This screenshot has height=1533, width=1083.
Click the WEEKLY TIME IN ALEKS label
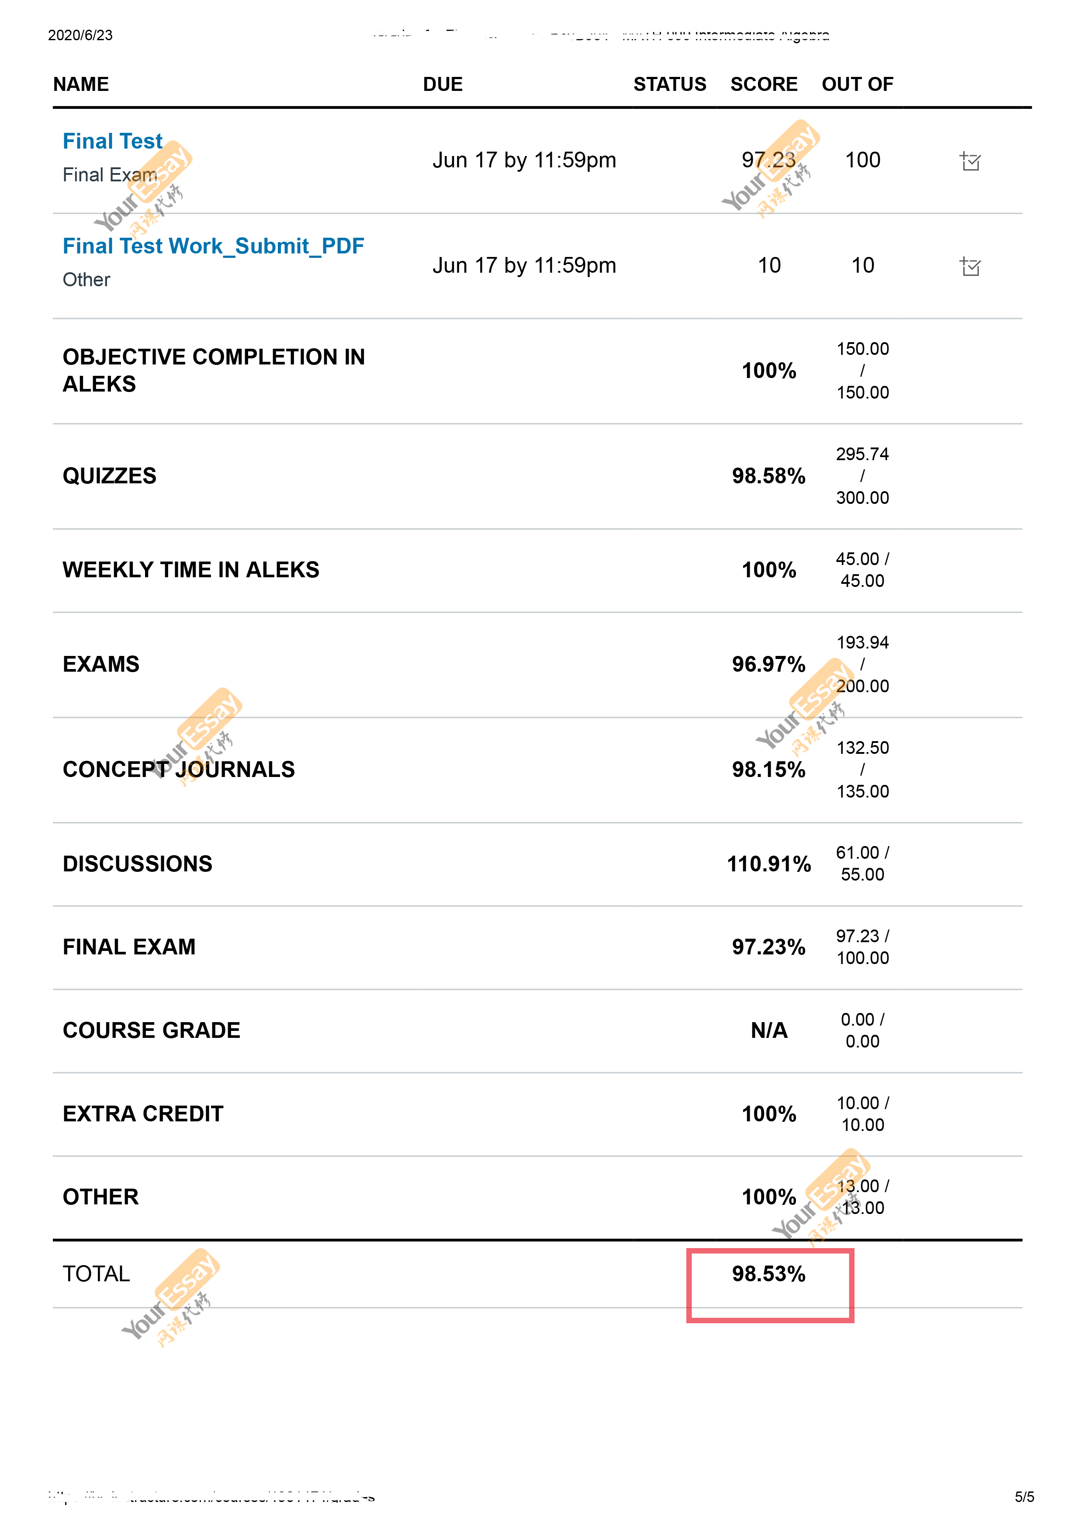click(x=191, y=569)
